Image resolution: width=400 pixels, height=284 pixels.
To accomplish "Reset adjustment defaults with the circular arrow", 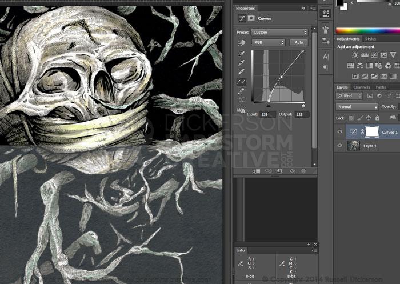I will 279,171.
